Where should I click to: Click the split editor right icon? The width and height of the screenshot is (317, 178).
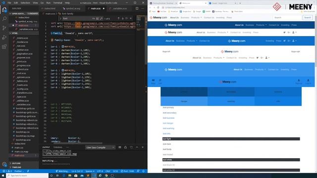tap(137, 8)
